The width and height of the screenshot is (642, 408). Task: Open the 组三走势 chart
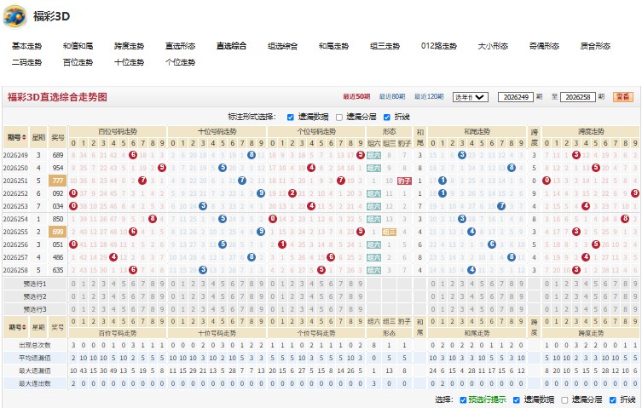pyautogui.click(x=385, y=46)
